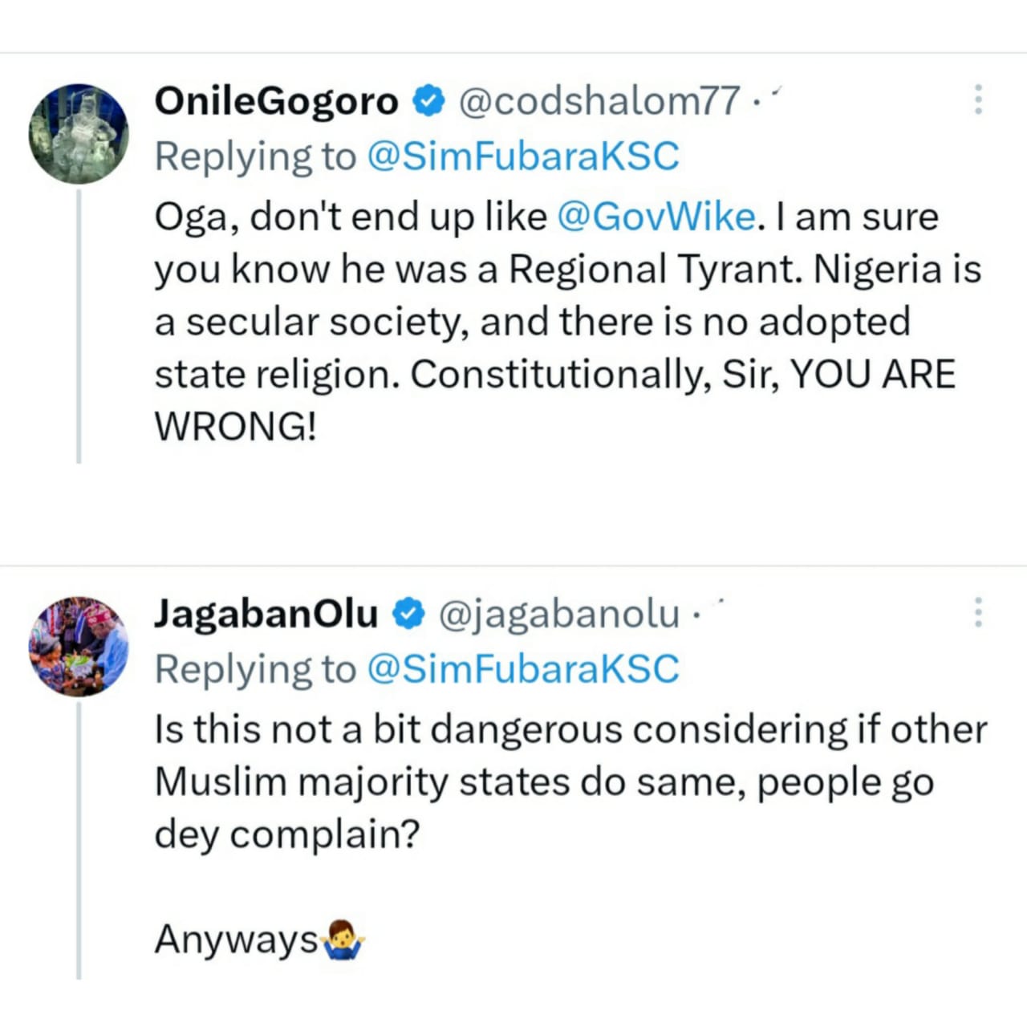Open the @GovWike mention link
The image size is (1027, 1027).
(656, 217)
